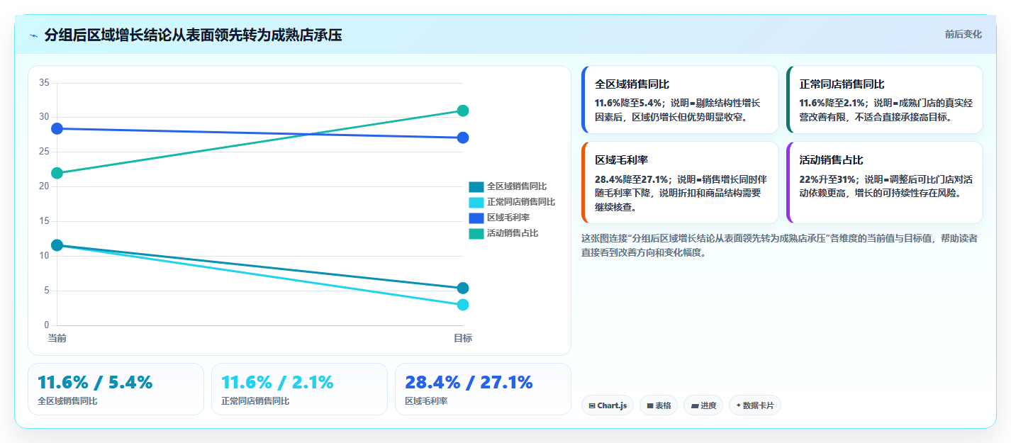The height and width of the screenshot is (443, 1011).
Task: Click the 正常同店销售同比 legend label
Action: click(521, 203)
